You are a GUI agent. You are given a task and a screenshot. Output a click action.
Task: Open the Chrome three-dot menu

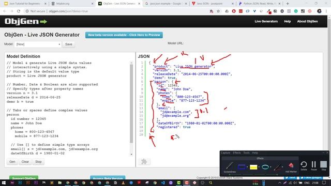(326, 11)
